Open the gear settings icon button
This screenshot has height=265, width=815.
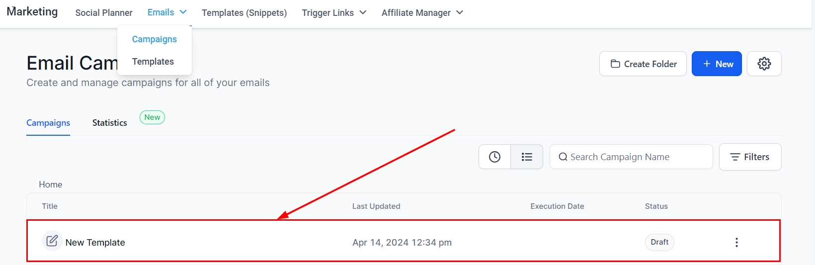[764, 64]
